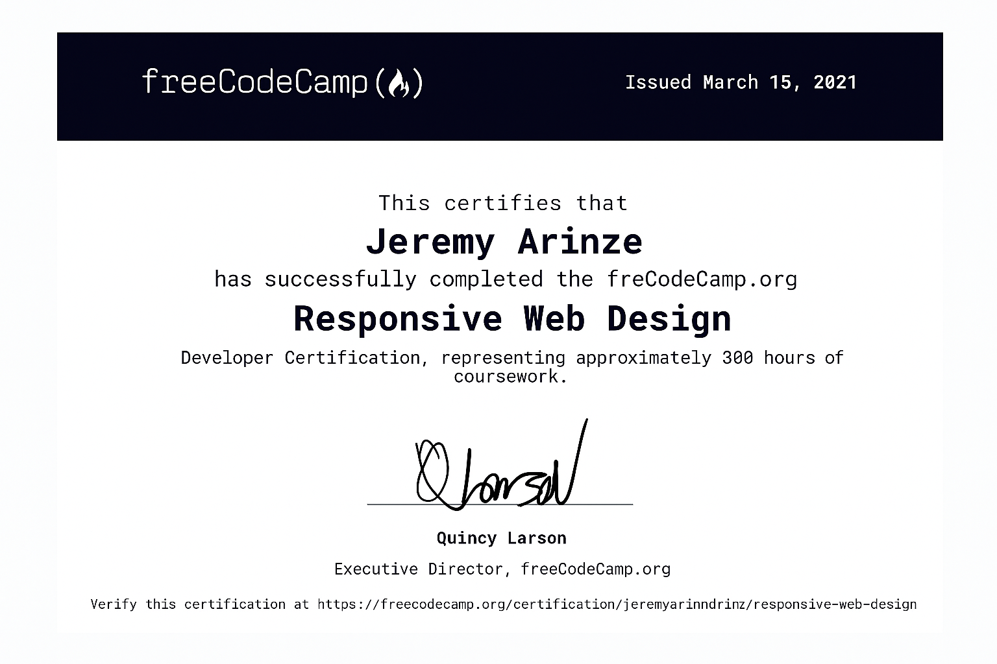Screen dimensions: 997x664
Task: Click the Responsive Web Design title
Action: (512, 318)
